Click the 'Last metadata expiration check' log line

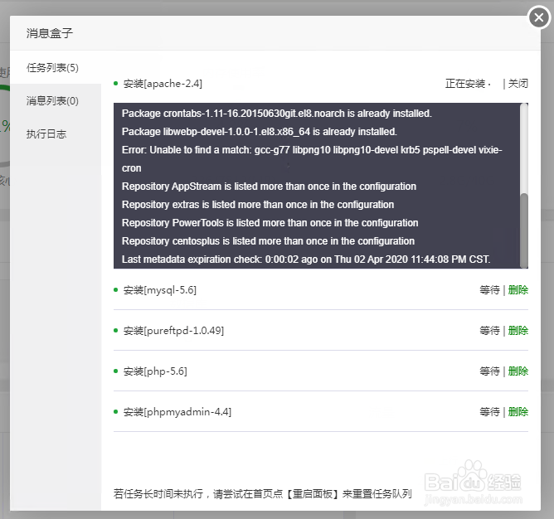pos(306,259)
